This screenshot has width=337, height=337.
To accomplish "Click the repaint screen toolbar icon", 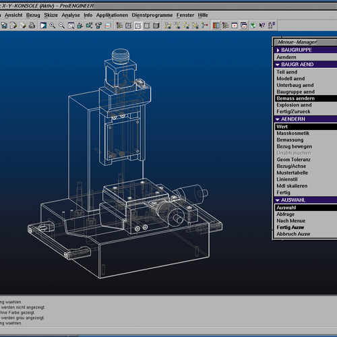I will click(x=43, y=26).
